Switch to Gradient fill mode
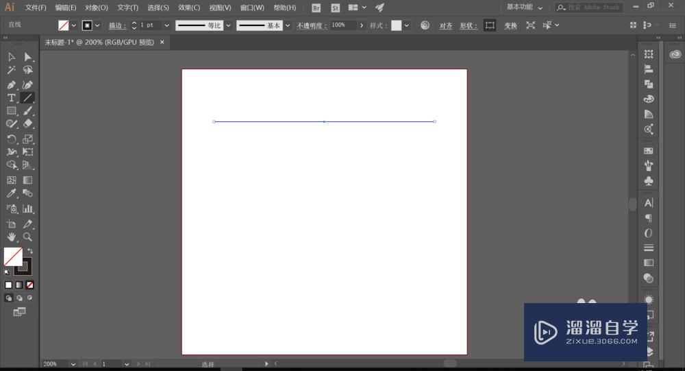The width and height of the screenshot is (685, 371). [19, 285]
